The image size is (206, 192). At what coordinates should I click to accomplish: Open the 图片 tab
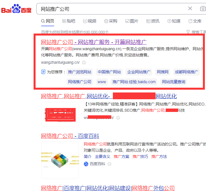(132, 21)
